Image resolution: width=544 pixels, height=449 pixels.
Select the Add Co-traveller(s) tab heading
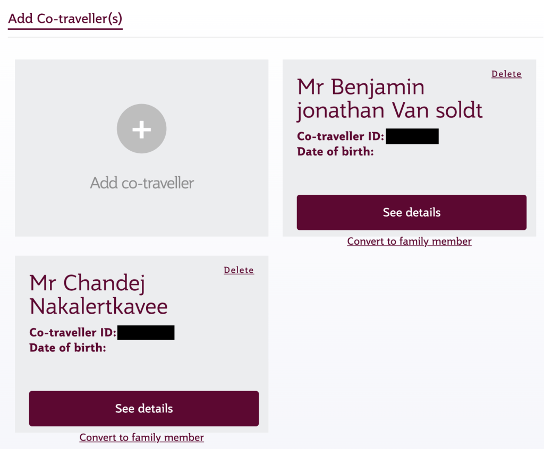point(65,19)
